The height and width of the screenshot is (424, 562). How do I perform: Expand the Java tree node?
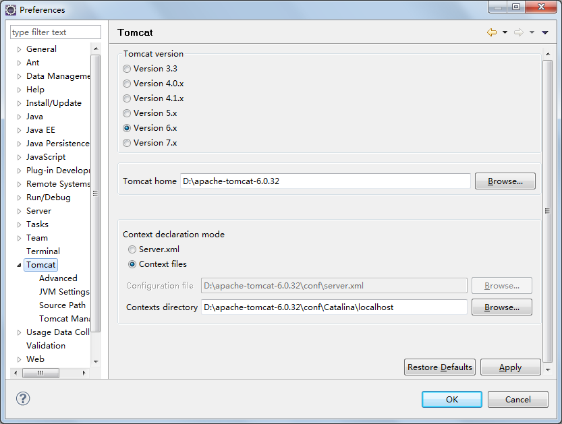[20, 117]
